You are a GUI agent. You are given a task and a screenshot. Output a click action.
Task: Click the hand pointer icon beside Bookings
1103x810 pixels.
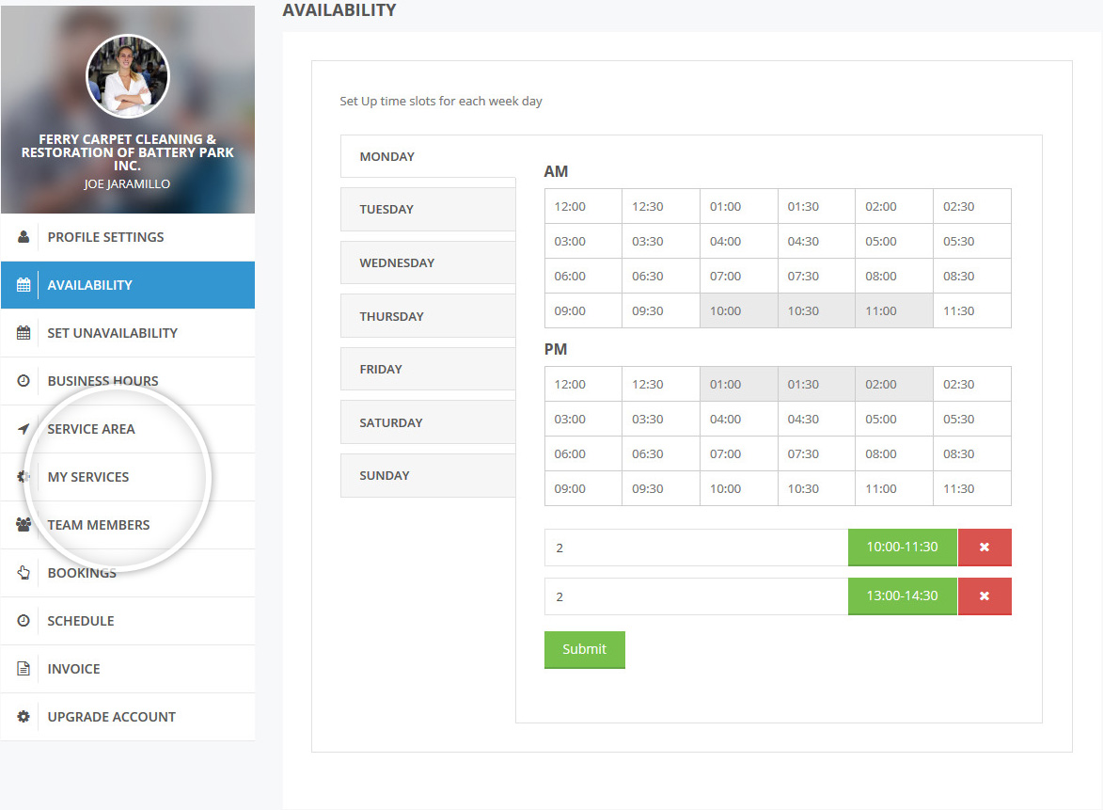coord(24,573)
